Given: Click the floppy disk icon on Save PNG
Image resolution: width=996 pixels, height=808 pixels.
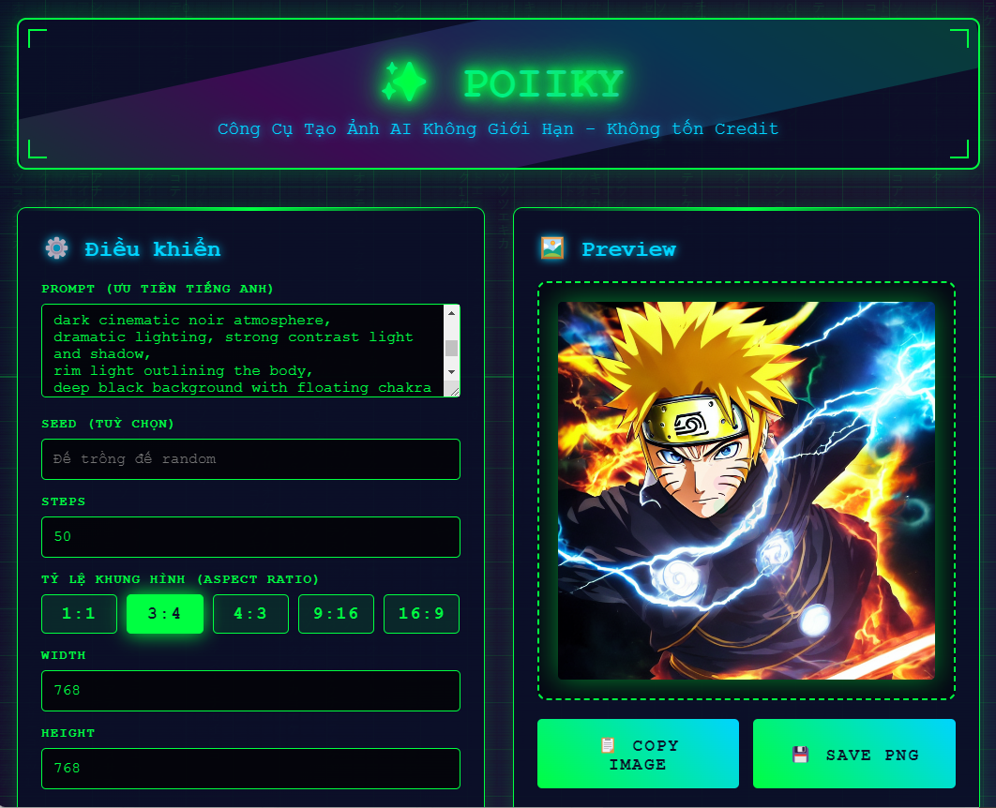Looking at the screenshot, I should click(800, 755).
